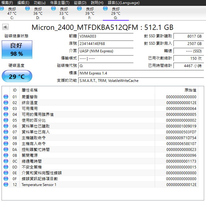Select raw value 0000000503FD7 of 資料單位已寫入
This screenshot has height=202, width=206.
pos(181,132)
